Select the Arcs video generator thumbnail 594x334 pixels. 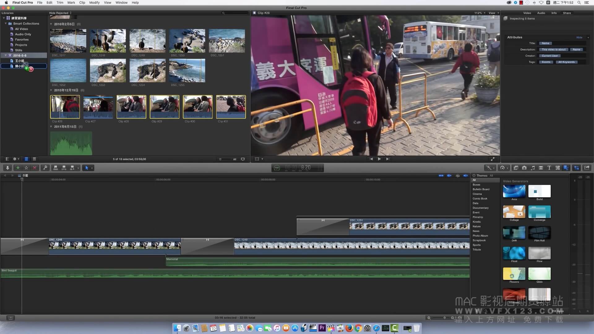pos(514,191)
